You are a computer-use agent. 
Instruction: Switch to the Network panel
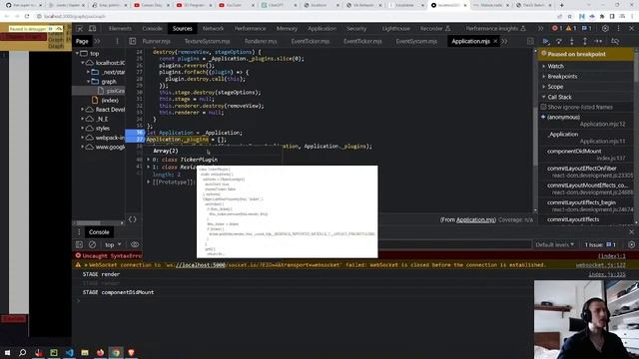(x=213, y=29)
